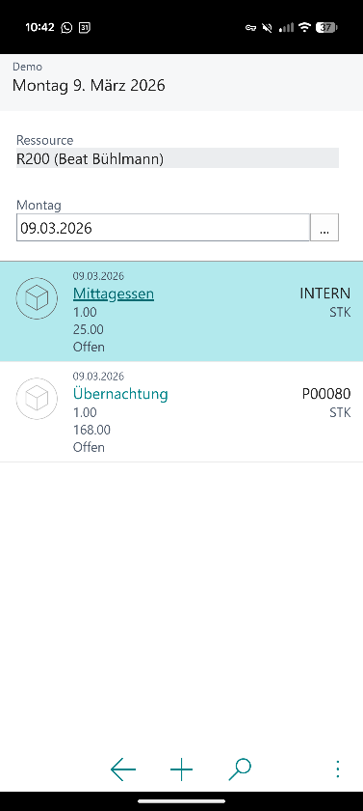Tap the Wi-Fi status icon
The width and height of the screenshot is (363, 811).
(304, 27)
